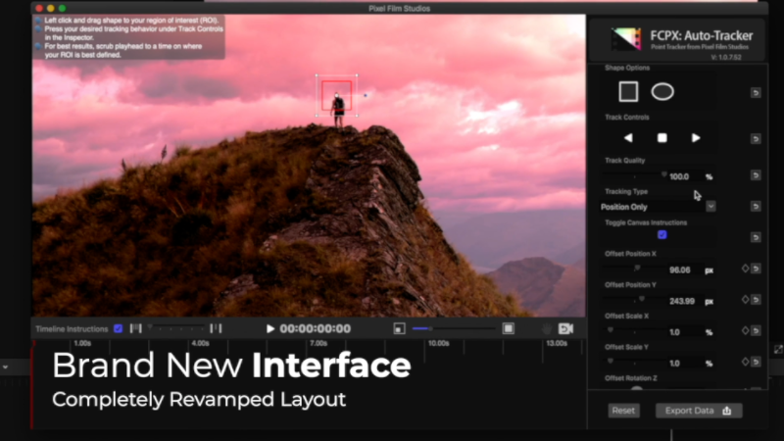Click the zoom out small-frame icon
This screenshot has width=784, height=441.
point(399,328)
